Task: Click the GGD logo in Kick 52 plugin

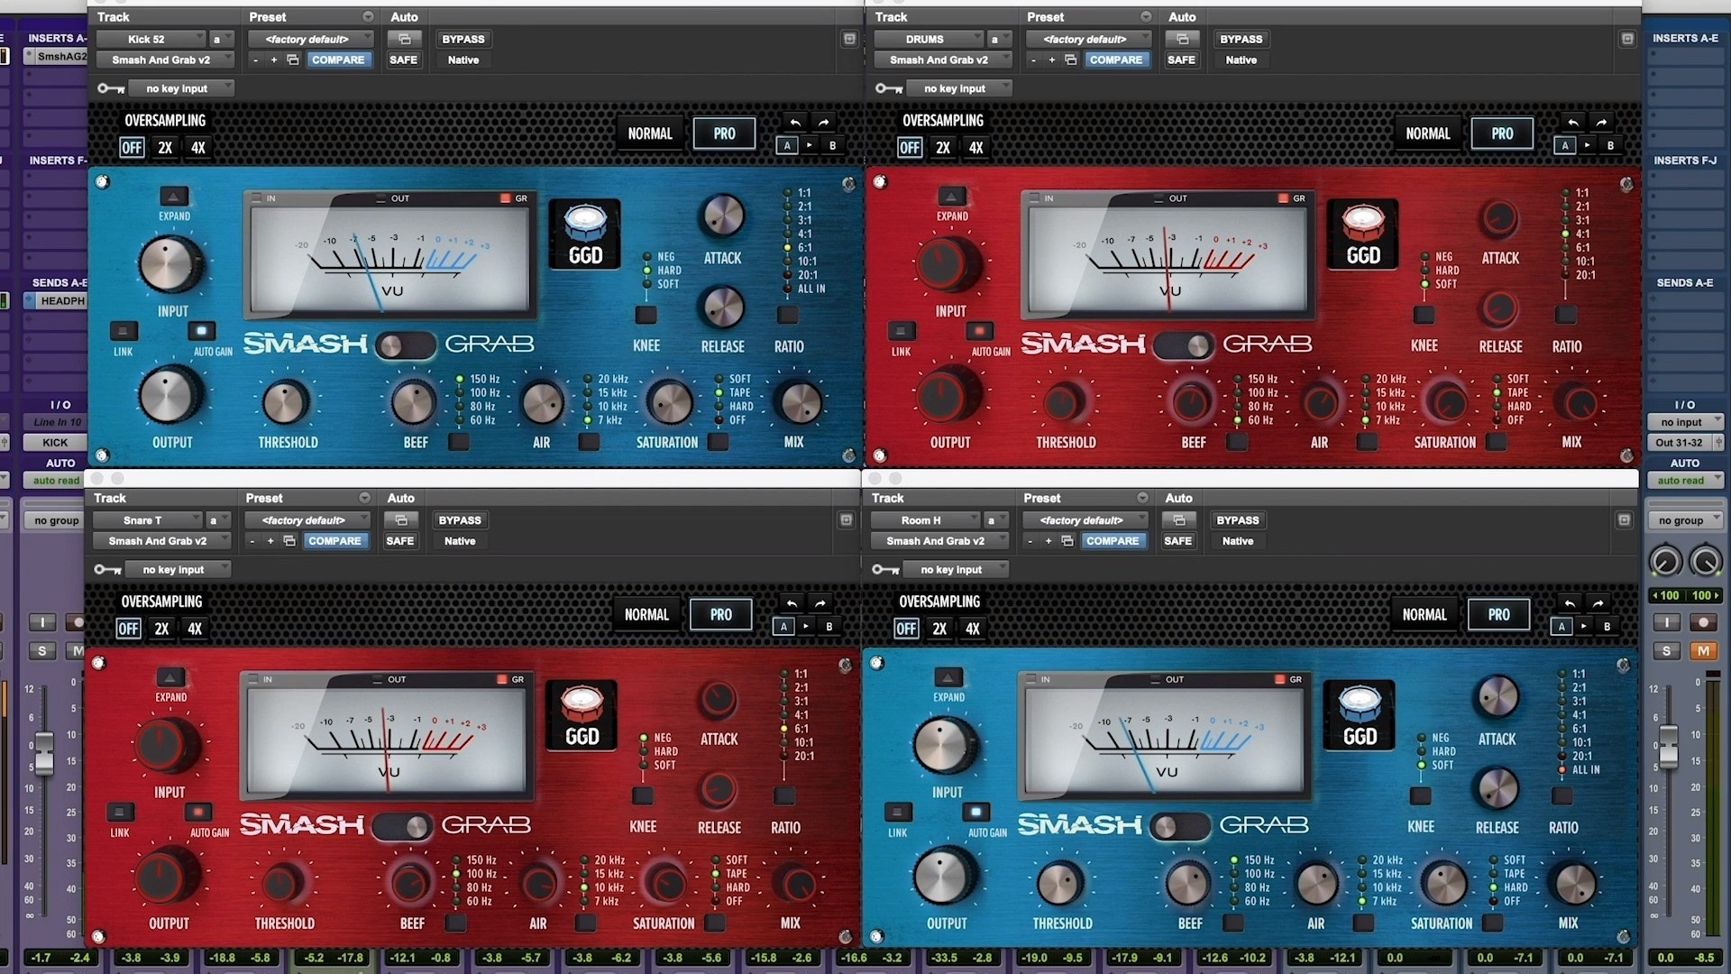Action: click(x=585, y=234)
